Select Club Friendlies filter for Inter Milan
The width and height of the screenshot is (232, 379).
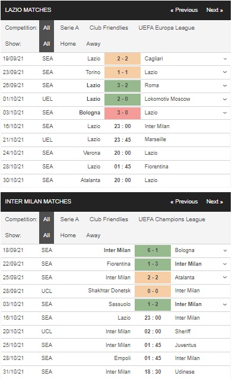tap(109, 219)
